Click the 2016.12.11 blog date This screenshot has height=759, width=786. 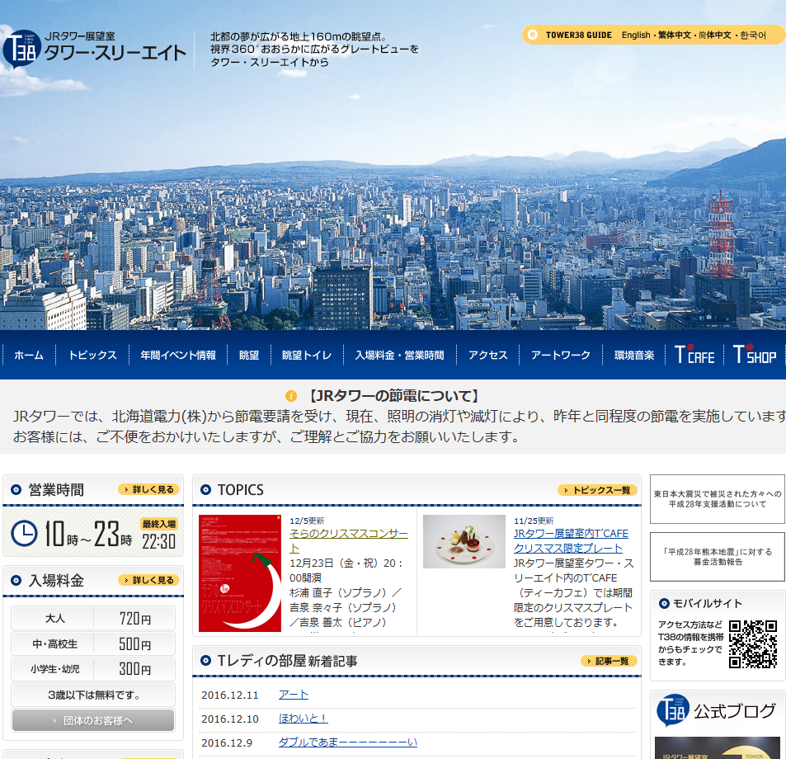229,695
